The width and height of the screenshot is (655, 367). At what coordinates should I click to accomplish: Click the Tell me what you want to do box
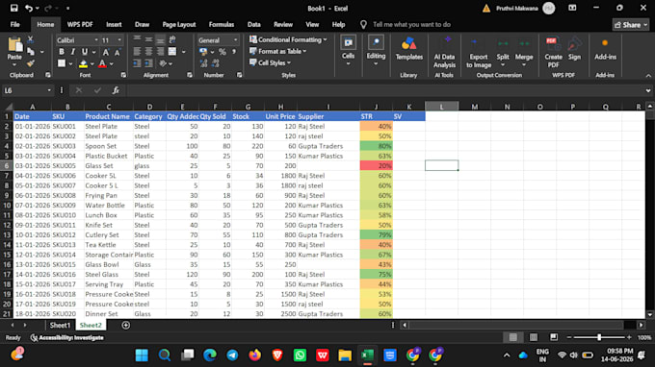pyautogui.click(x=411, y=25)
